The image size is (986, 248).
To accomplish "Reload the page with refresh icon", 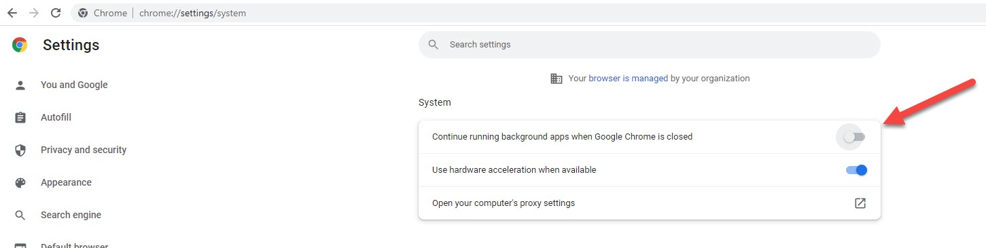I will click(x=56, y=13).
